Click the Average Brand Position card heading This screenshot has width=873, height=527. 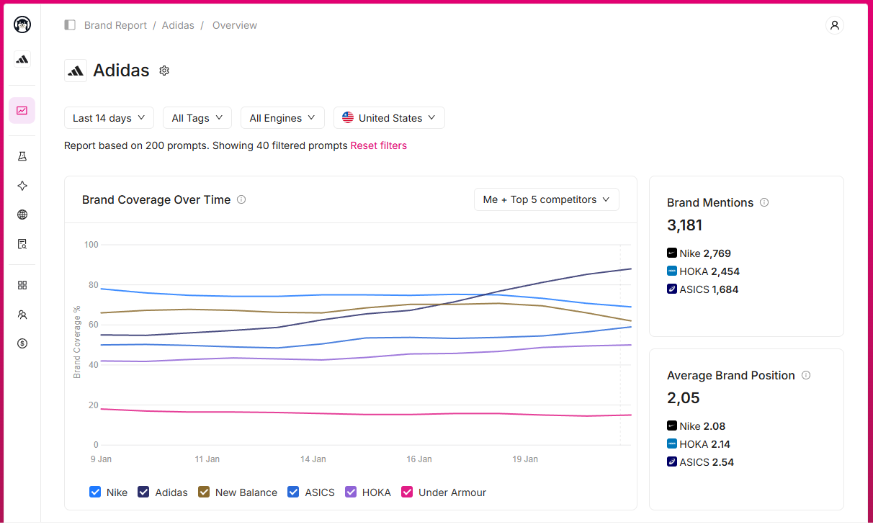731,375
